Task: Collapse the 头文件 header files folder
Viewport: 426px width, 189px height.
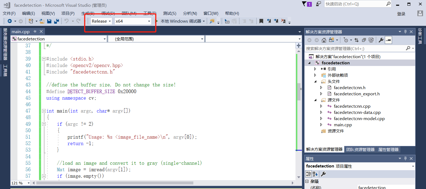Action: (315, 81)
